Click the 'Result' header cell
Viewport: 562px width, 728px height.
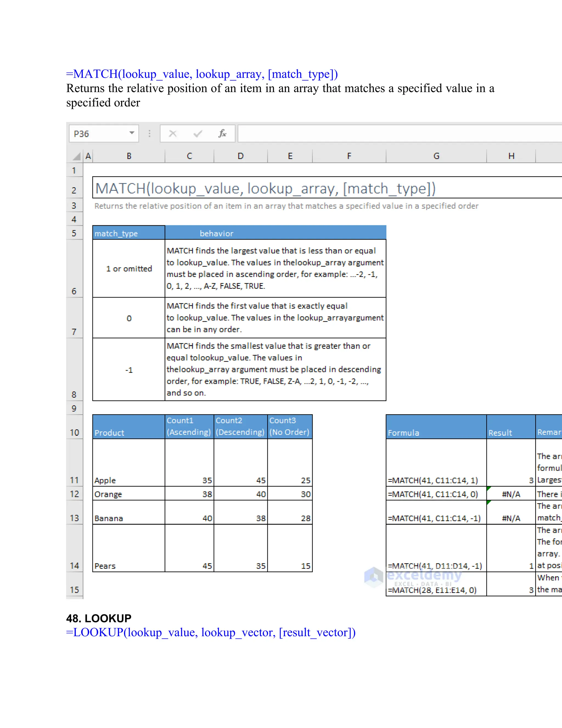[511, 427]
